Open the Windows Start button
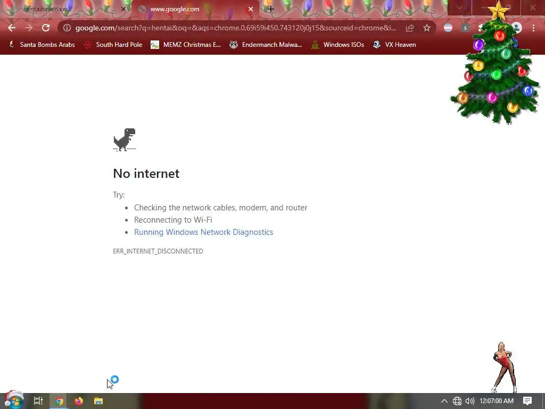 [x=14, y=400]
